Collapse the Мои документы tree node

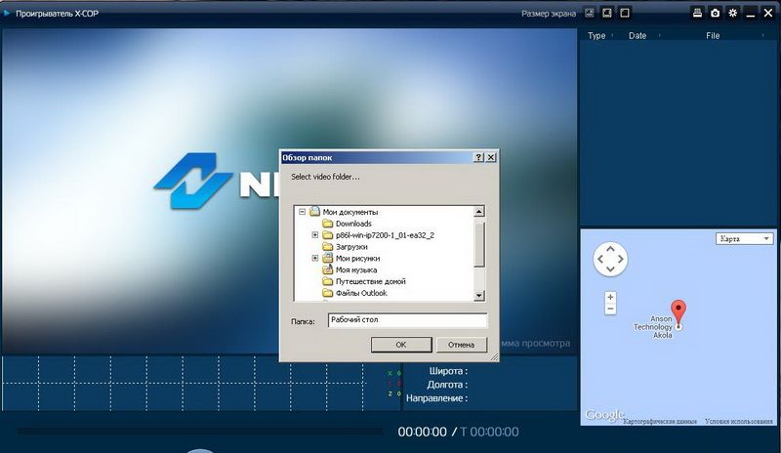tap(303, 212)
